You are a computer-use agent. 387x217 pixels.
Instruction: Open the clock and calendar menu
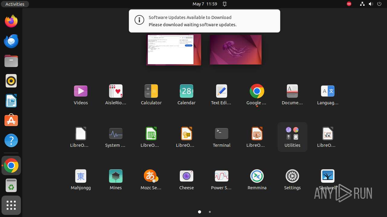coord(205,4)
